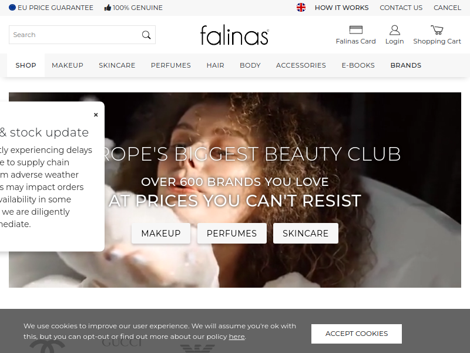
Task: Click the search magnifier icon
Action: click(146, 35)
